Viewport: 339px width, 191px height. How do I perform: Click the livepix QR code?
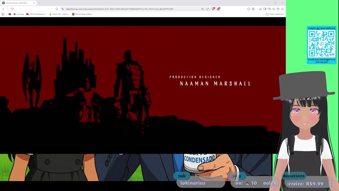(322, 44)
